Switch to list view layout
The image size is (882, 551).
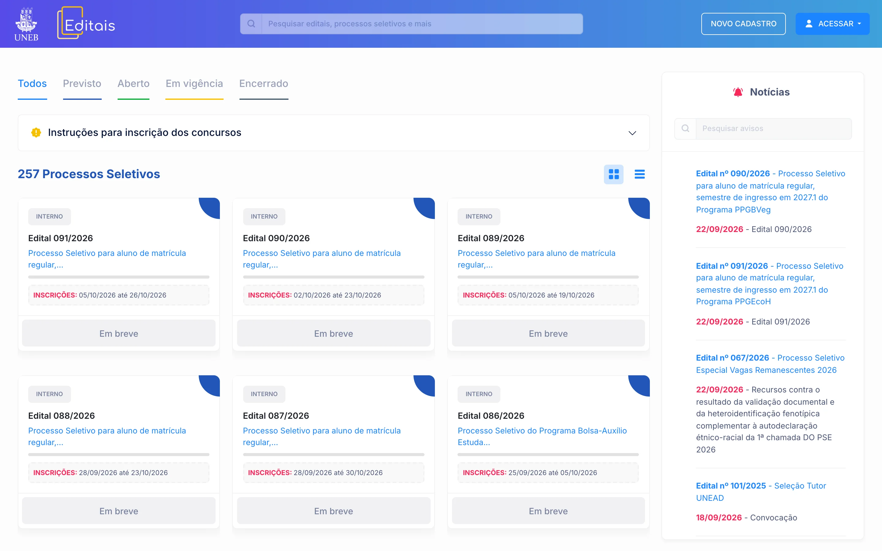[639, 174]
